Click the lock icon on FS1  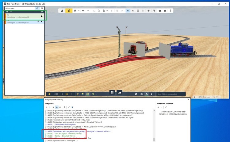[x=41, y=16]
